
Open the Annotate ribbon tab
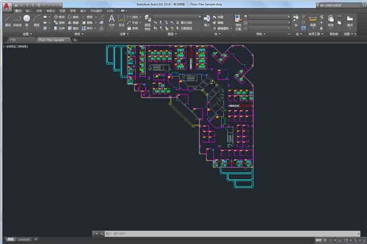39,11
